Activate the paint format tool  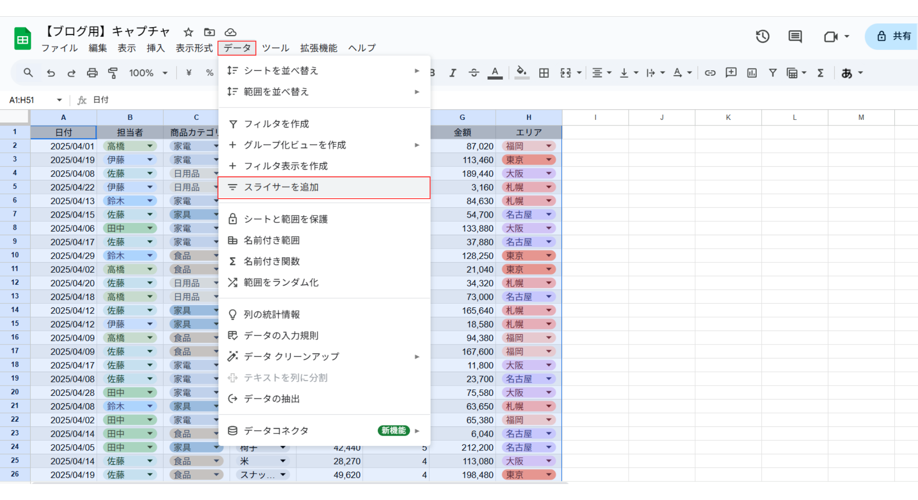coord(113,73)
